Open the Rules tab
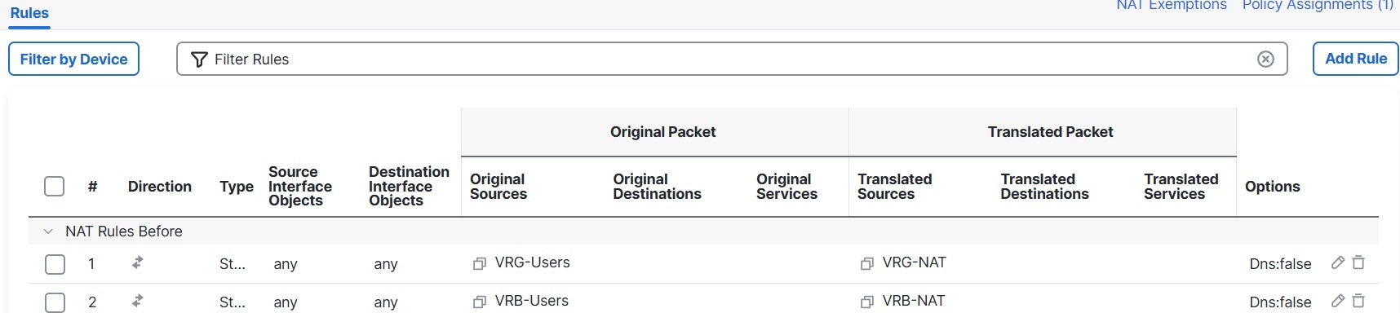The width and height of the screenshot is (1400, 313). click(x=29, y=13)
